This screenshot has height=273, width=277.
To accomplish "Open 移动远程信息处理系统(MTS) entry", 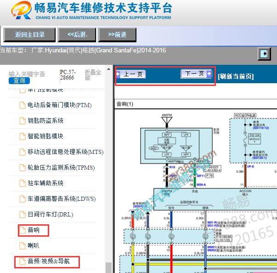I will [66, 152].
